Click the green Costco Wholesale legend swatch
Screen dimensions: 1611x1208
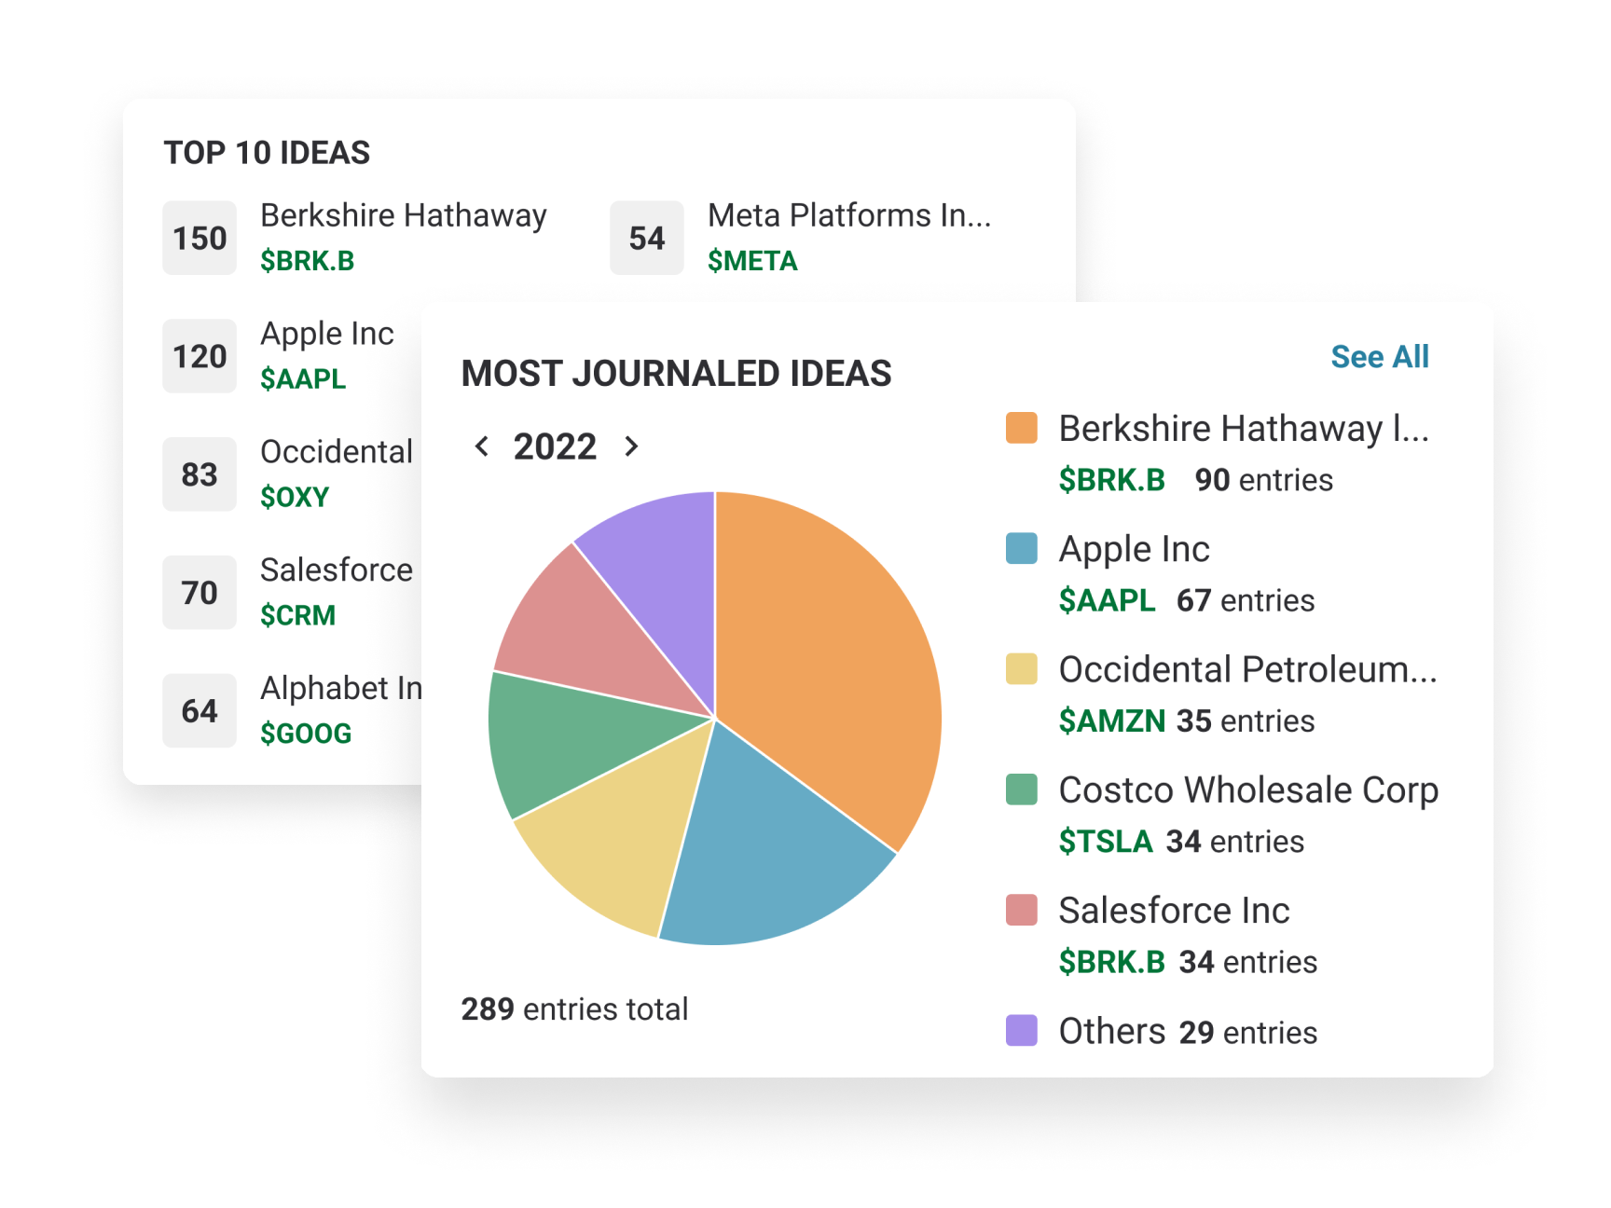coord(1022,789)
